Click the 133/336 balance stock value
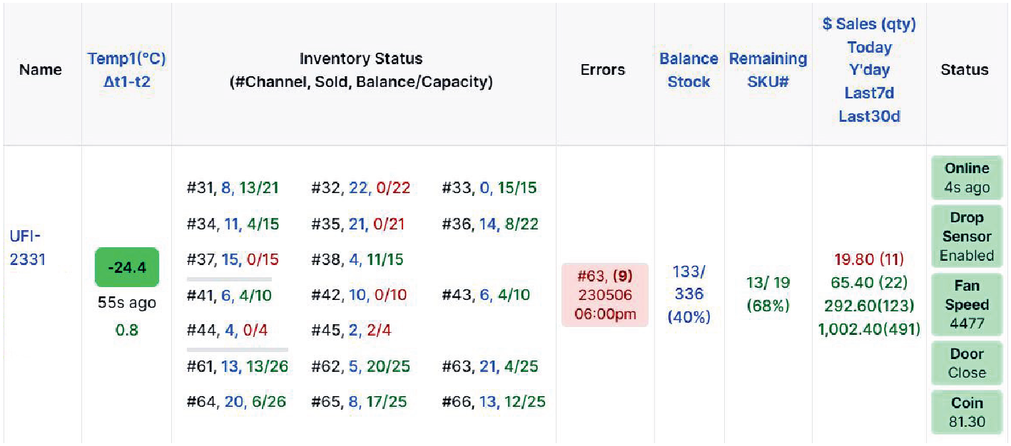 (689, 294)
